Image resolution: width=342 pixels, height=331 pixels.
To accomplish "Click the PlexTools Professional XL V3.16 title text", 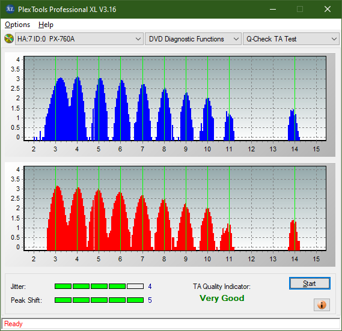I will point(67,10).
